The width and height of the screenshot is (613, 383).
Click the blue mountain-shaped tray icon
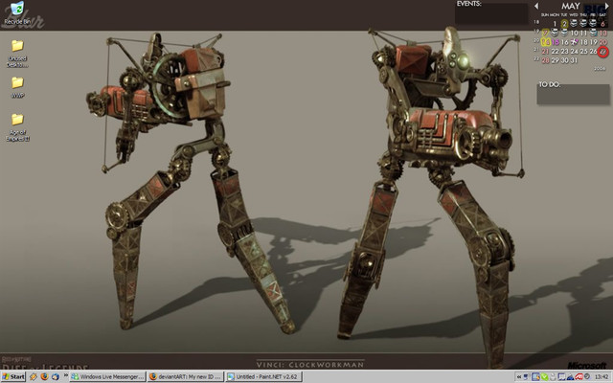(x=571, y=376)
